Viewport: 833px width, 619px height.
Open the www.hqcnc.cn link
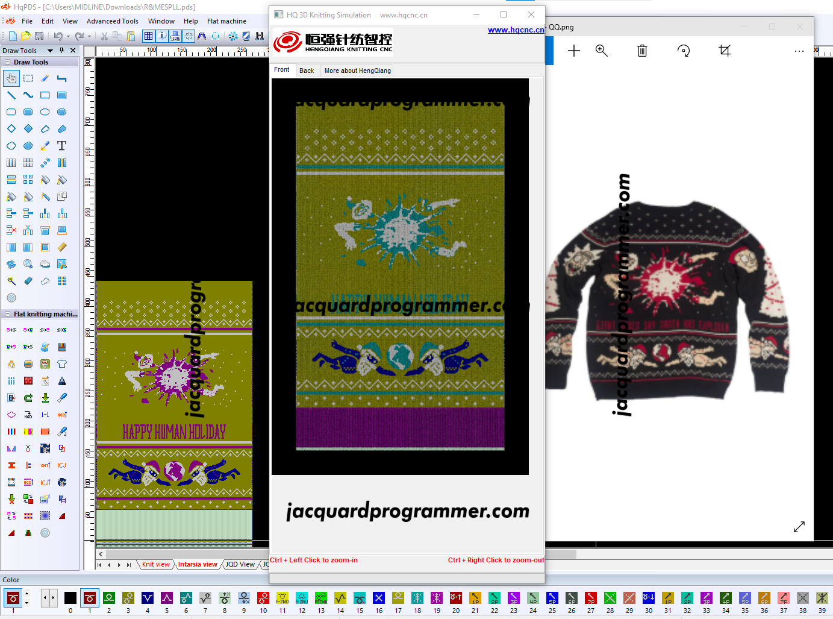point(516,30)
